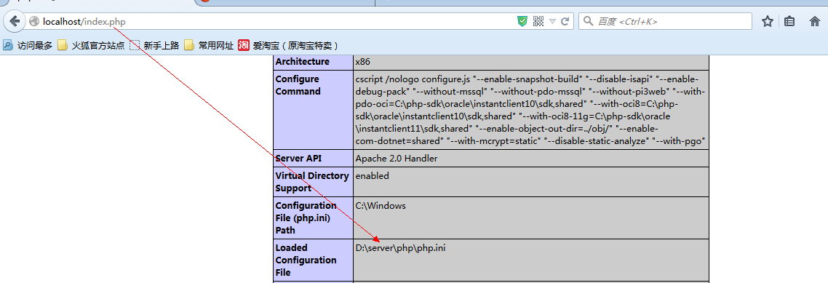The height and width of the screenshot is (283, 828).
Task: Click the C:\Windows value
Action: click(x=381, y=205)
